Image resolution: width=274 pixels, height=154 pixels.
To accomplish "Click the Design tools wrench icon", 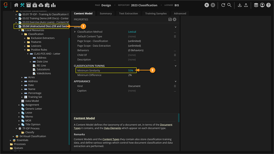I will click(22, 5).
